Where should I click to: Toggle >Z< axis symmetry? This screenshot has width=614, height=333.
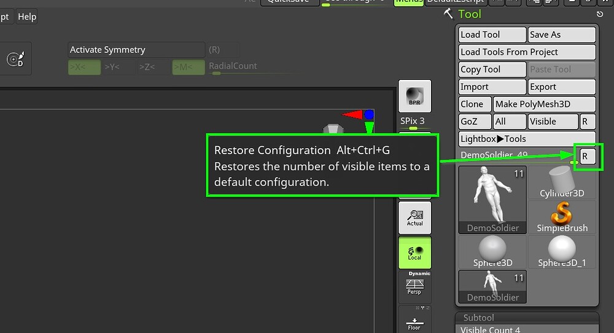153,67
